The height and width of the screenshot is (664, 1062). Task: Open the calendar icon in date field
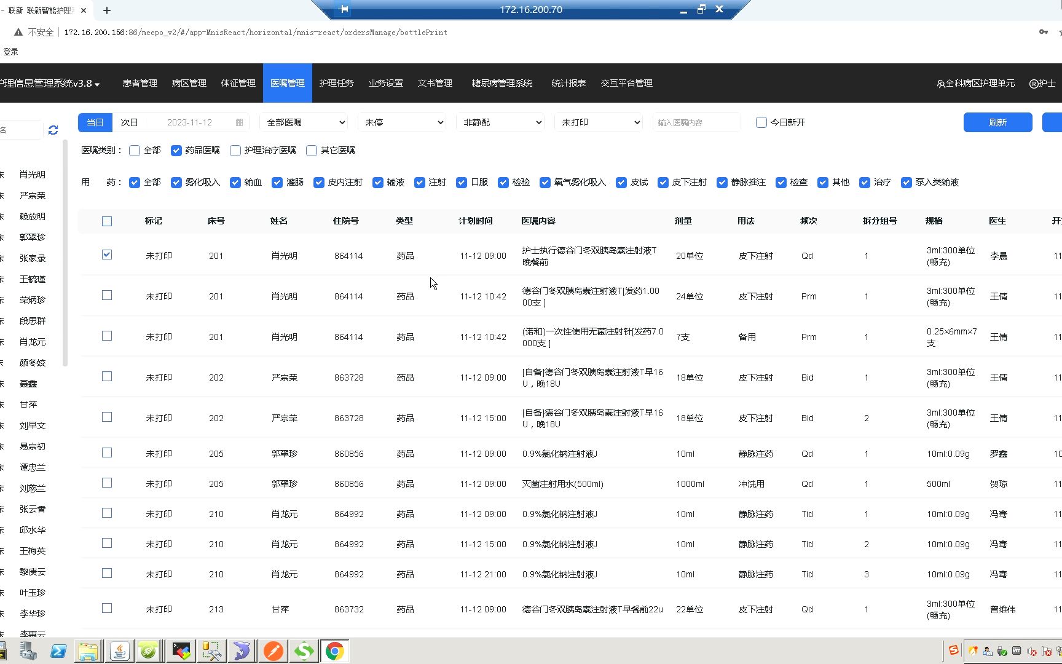tap(239, 122)
